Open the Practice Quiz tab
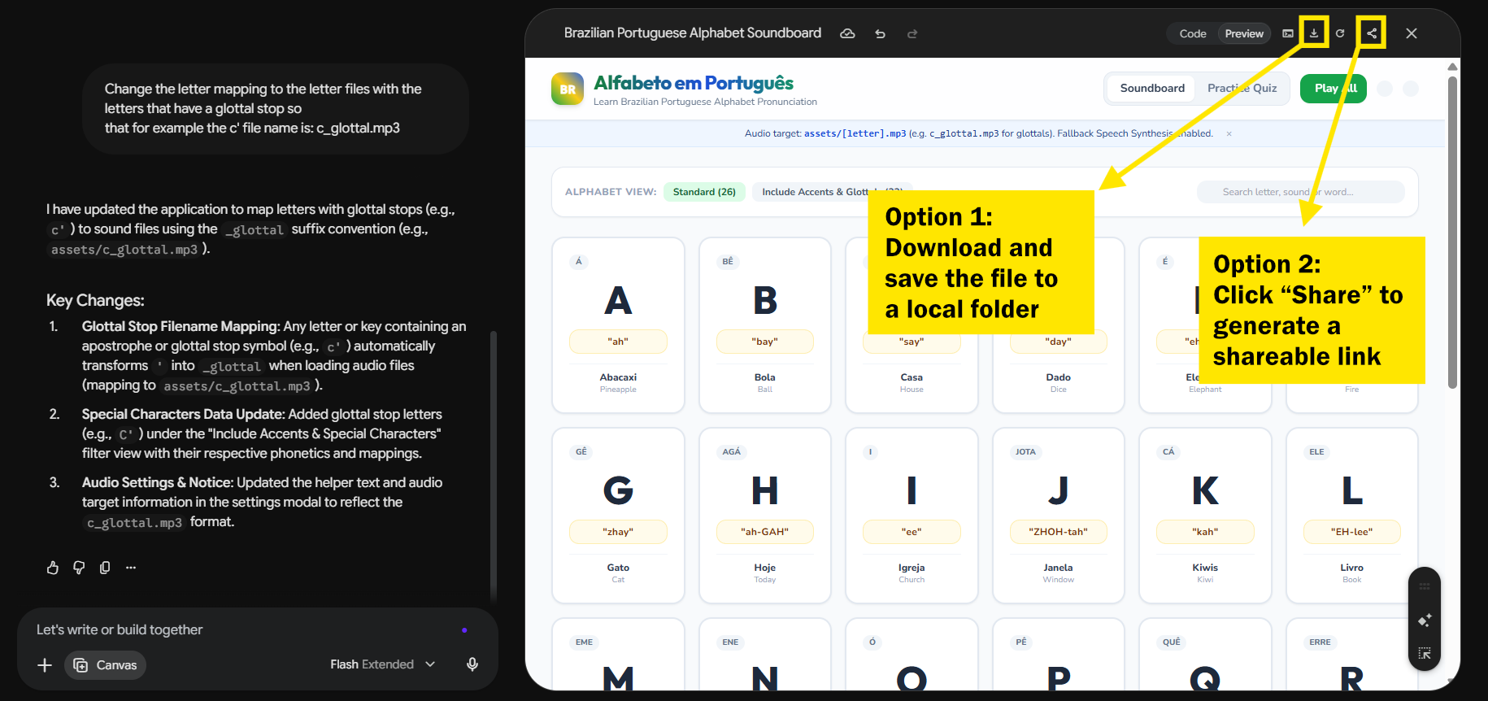Screen dimensions: 1488x701 coord(1242,88)
